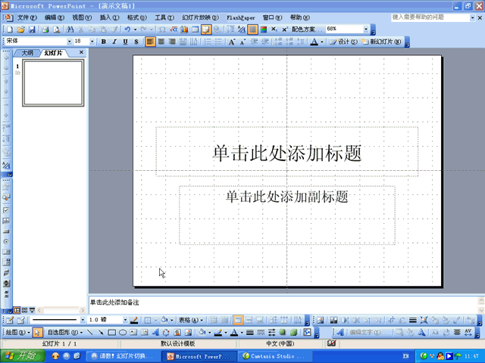Image resolution: width=485 pixels, height=363 pixels.
Task: Toggle Underline formatting
Action: pos(125,42)
